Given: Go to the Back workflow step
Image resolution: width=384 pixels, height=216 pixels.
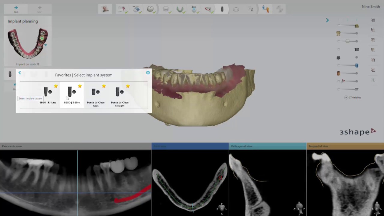Looking at the screenshot, I should pos(16,9).
